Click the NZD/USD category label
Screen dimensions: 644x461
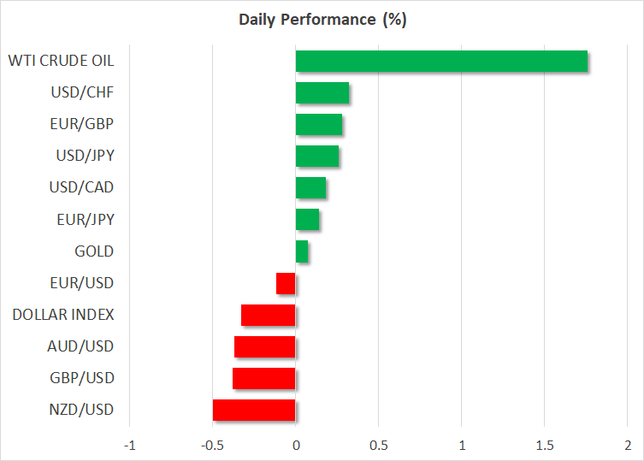click(x=80, y=410)
